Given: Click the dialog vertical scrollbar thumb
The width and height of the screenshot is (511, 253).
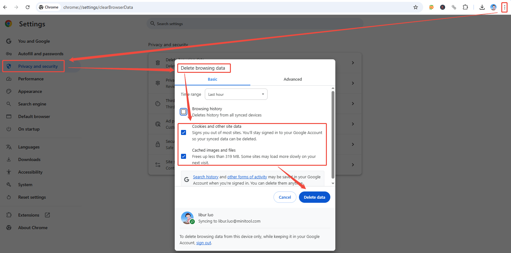Looking at the screenshot, I should click(x=333, y=135).
